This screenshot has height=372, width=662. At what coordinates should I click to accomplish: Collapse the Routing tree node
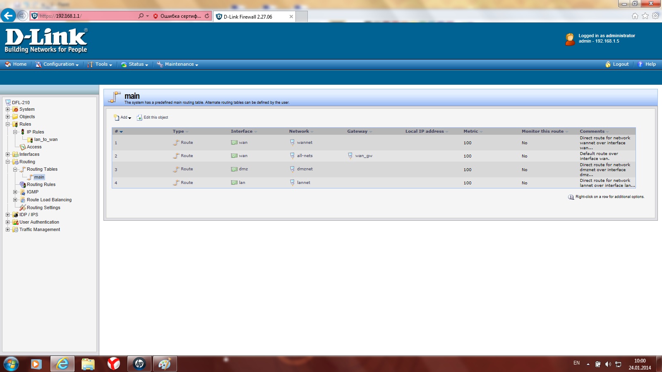pyautogui.click(x=7, y=162)
